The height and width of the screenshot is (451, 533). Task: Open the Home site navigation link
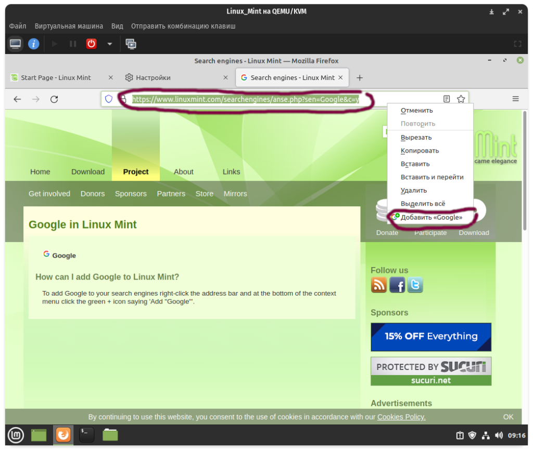coord(40,171)
